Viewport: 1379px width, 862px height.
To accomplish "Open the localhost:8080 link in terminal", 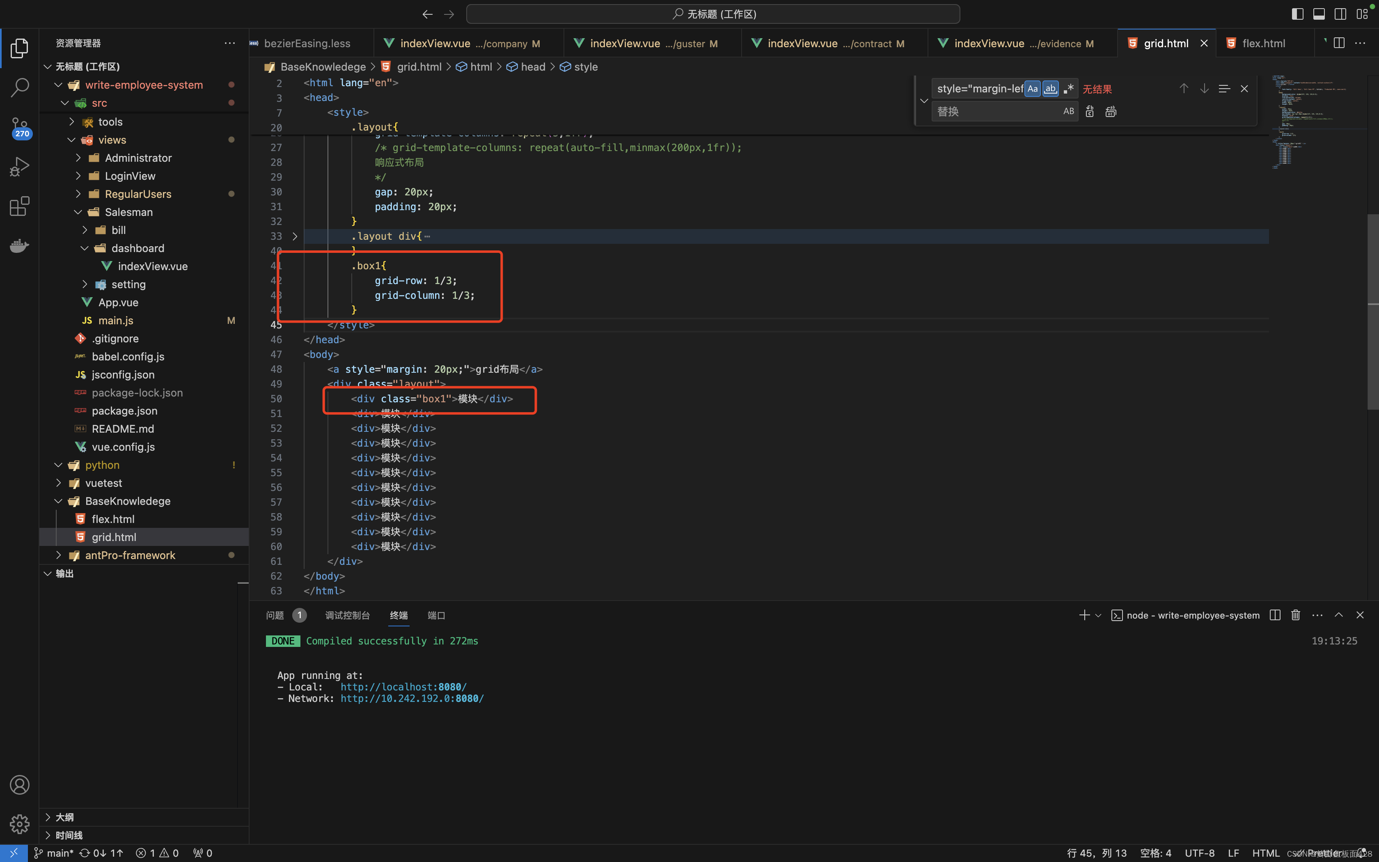I will tap(403, 687).
